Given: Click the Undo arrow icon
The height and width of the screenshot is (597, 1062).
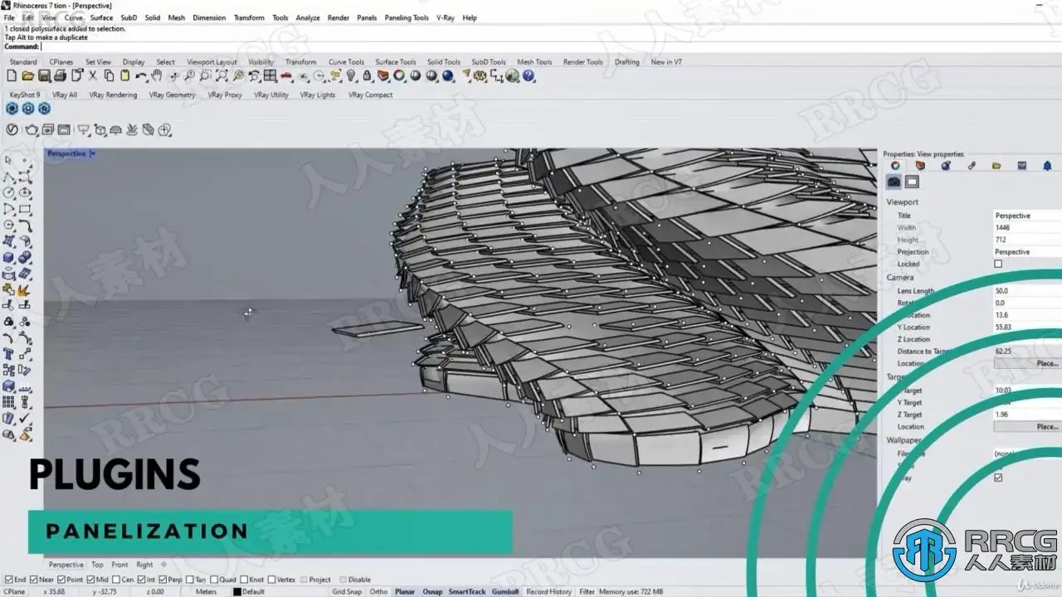Looking at the screenshot, I should (x=141, y=76).
